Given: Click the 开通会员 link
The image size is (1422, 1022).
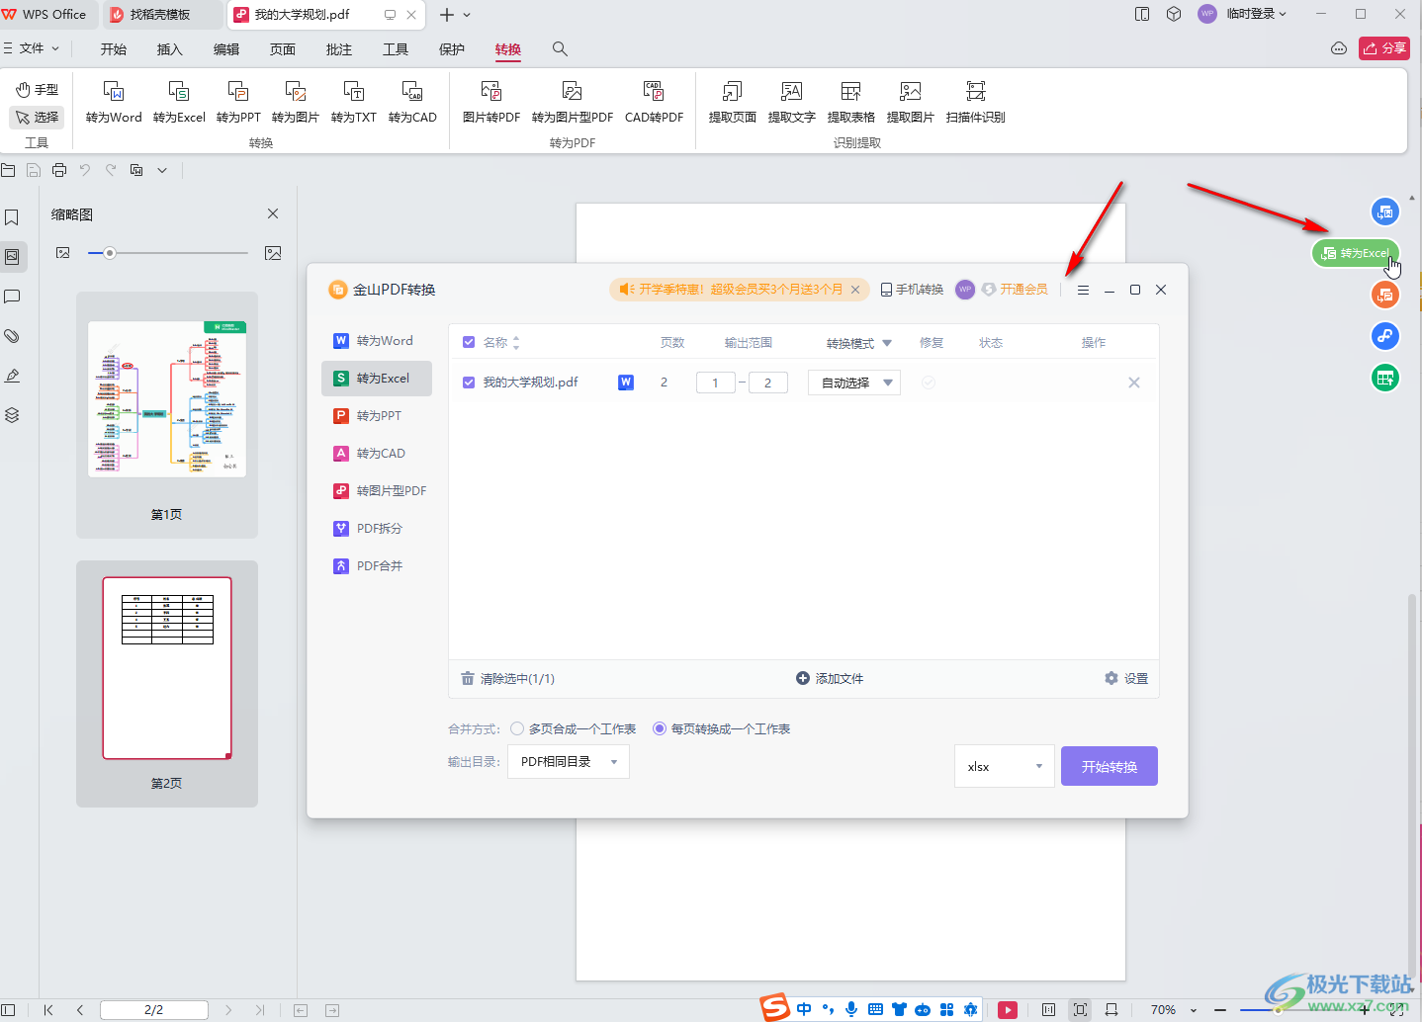Looking at the screenshot, I should point(1015,290).
